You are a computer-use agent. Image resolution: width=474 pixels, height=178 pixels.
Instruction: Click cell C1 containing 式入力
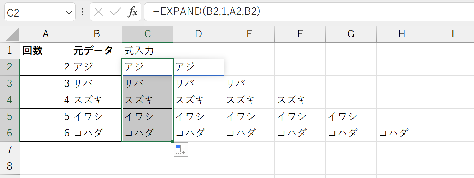point(148,50)
